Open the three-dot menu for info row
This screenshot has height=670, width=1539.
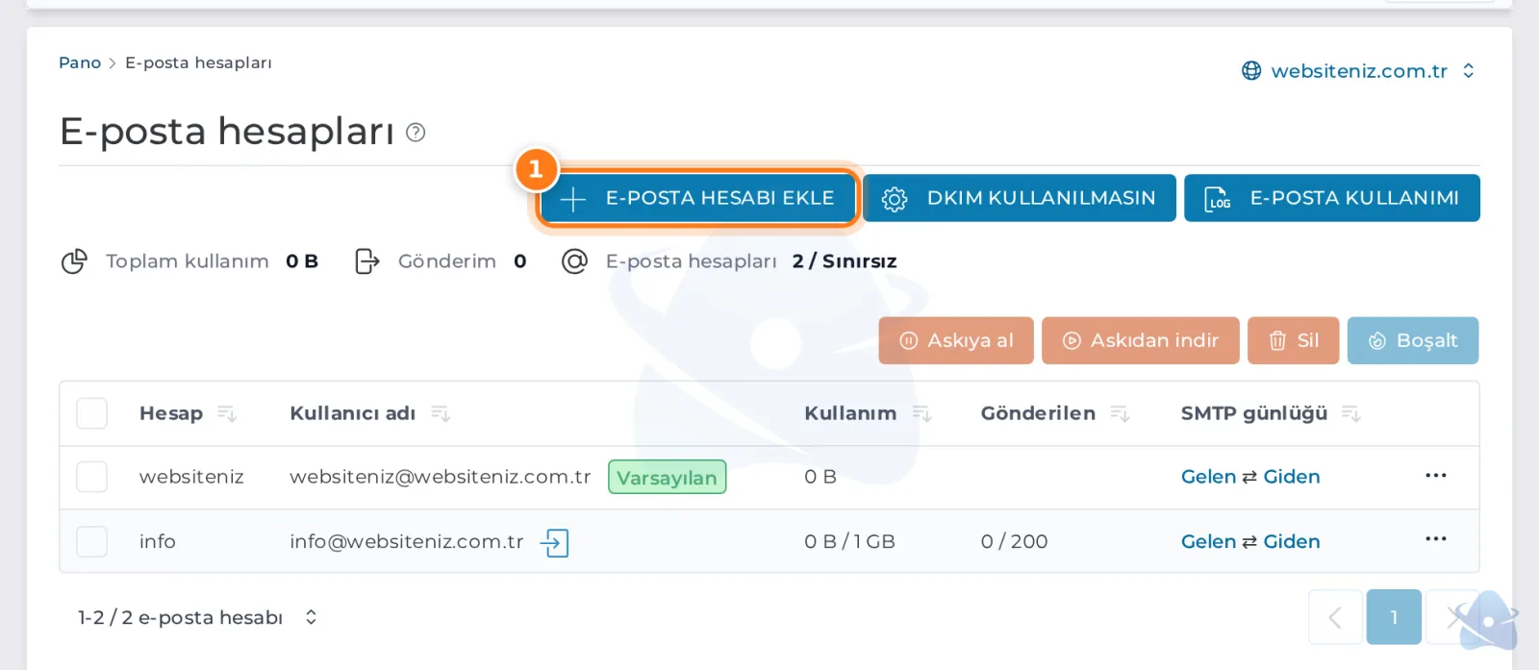pos(1436,539)
